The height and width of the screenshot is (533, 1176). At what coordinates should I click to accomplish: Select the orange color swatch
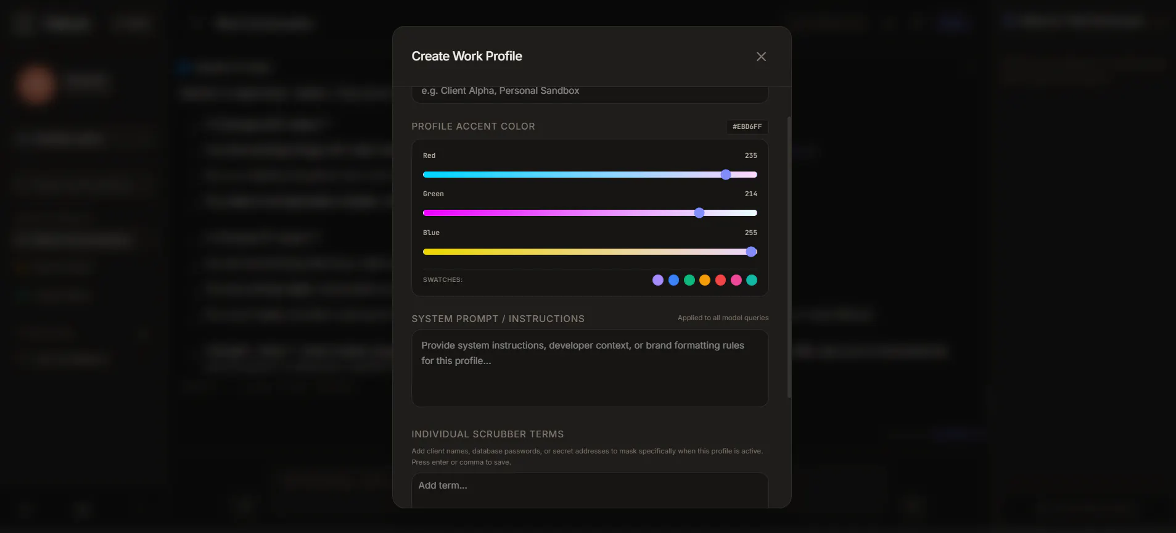(705, 280)
